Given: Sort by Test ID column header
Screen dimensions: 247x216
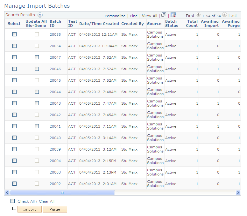Looking at the screenshot, I should tap(73, 24).
